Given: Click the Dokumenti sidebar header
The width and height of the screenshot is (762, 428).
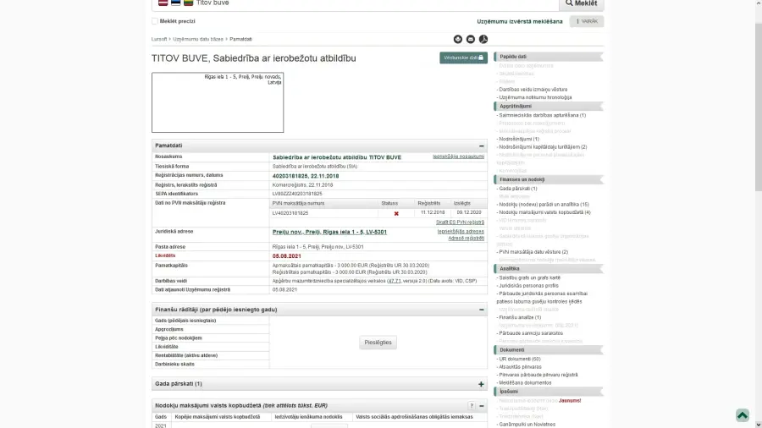Looking at the screenshot, I should tap(548, 350).
